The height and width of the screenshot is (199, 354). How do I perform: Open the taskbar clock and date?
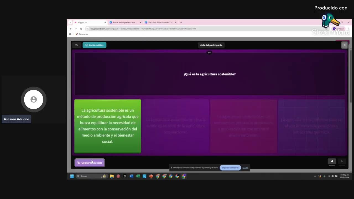point(345,176)
